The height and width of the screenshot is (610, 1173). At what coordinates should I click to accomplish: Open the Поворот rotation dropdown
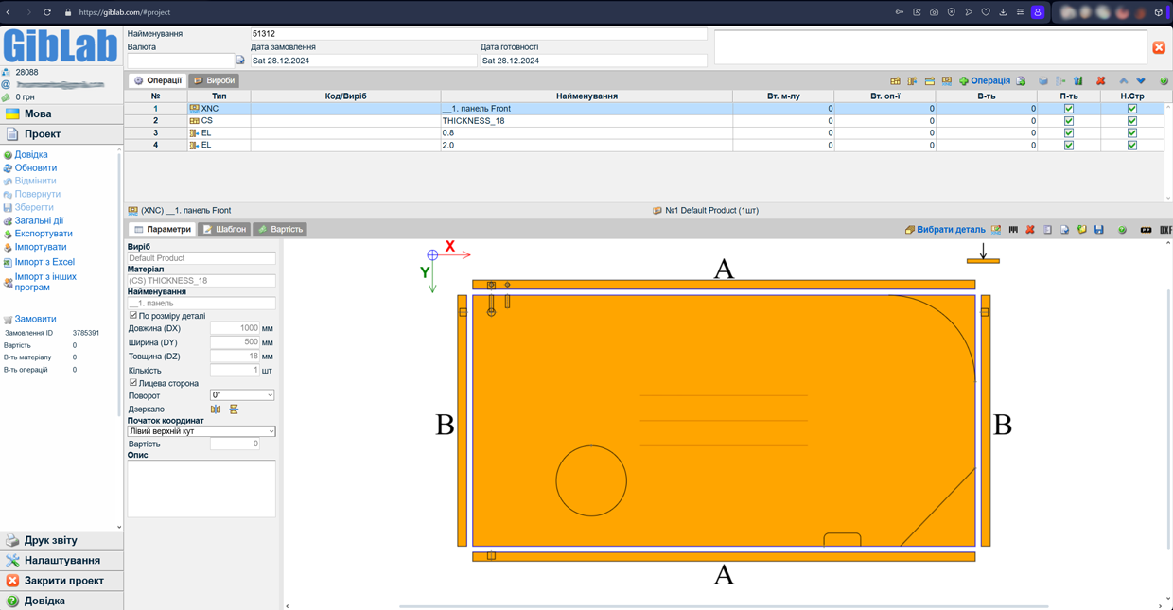[242, 395]
